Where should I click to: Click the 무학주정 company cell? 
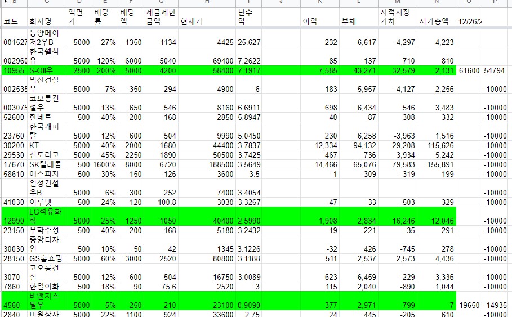47,230
